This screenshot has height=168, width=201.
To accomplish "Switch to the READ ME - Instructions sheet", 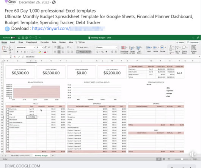I will [x=20, y=155].
